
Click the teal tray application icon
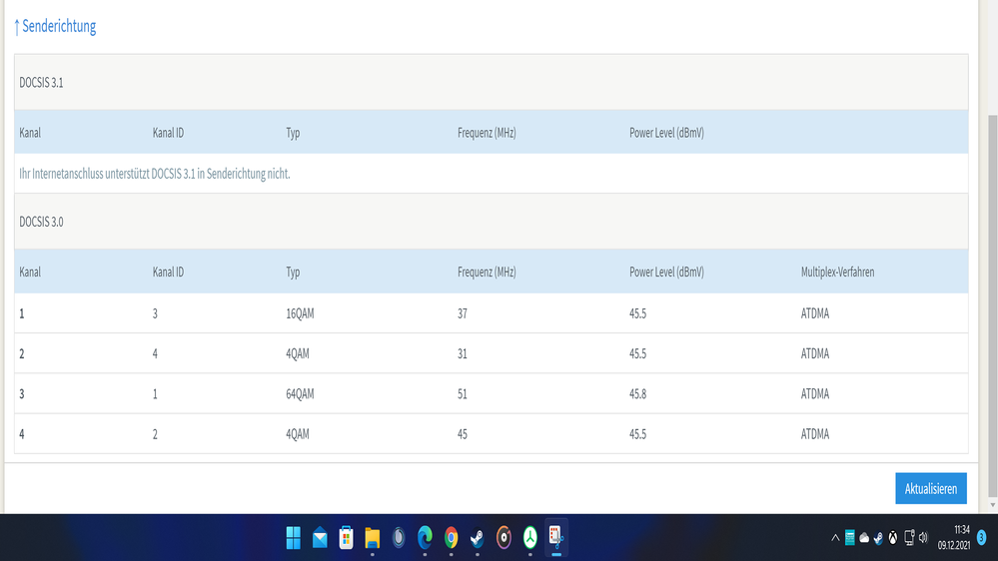[850, 538]
